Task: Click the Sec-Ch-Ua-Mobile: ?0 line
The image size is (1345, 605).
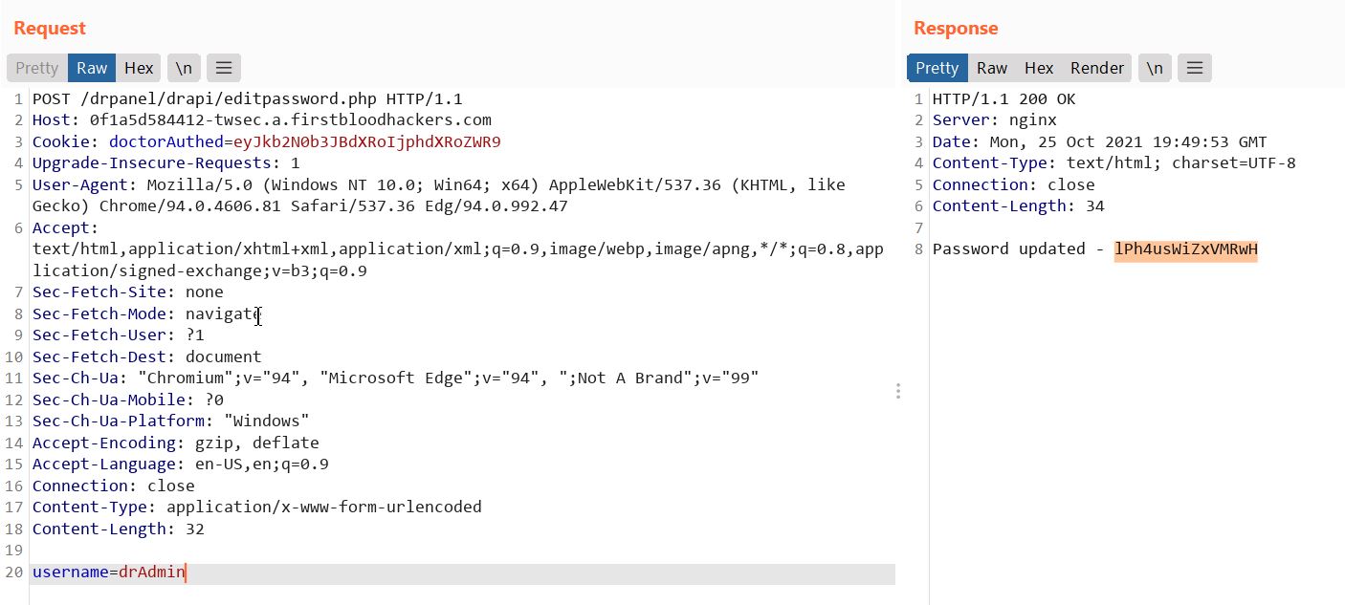Action: (128, 400)
